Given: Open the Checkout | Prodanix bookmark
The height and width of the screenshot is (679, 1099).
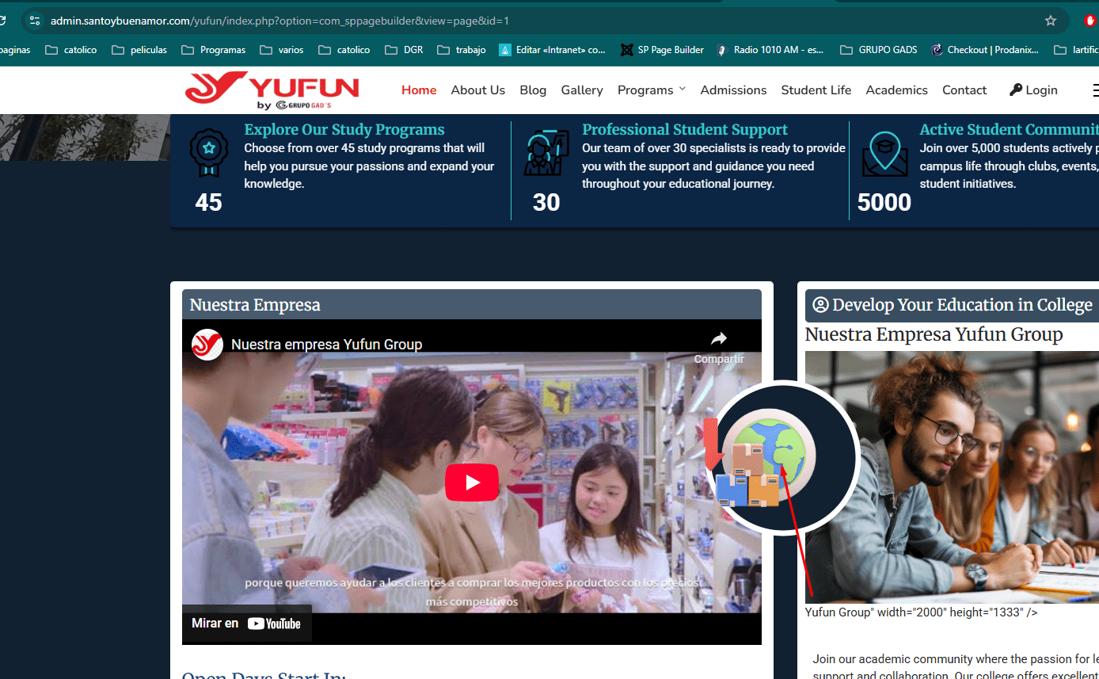Looking at the screenshot, I should 984,50.
